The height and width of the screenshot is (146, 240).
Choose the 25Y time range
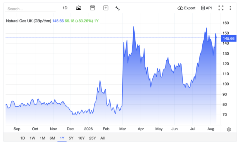93,138
